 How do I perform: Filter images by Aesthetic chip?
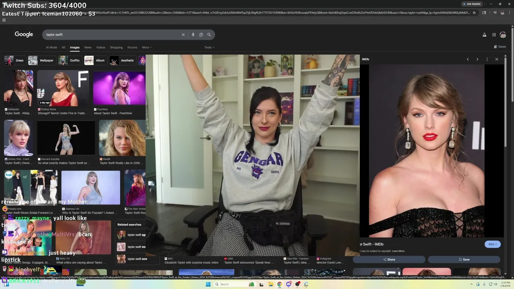(x=123, y=61)
